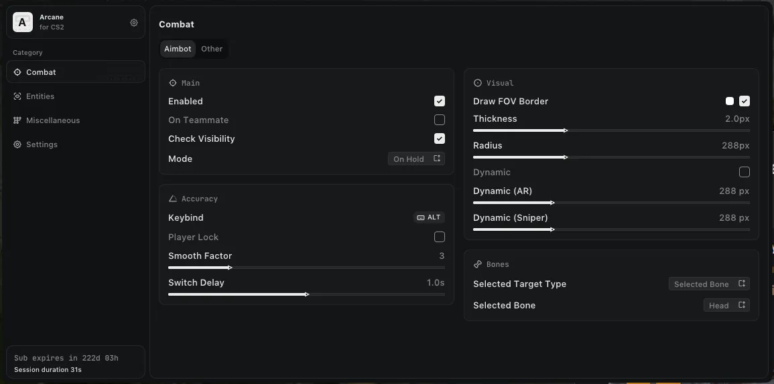Click the Arcane "A" logo
774x384 pixels.
(x=23, y=23)
